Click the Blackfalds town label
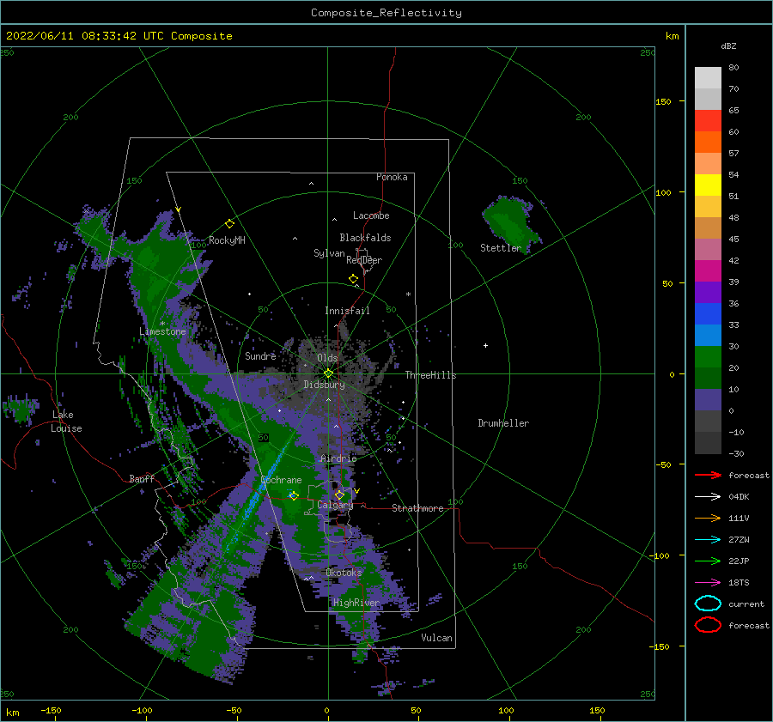The width and height of the screenshot is (773, 722). pos(365,238)
